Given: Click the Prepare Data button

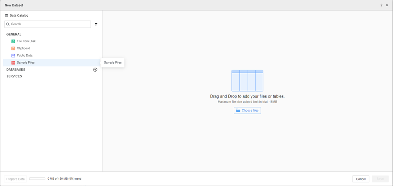Looking at the screenshot, I should pyautogui.click(x=16, y=179).
